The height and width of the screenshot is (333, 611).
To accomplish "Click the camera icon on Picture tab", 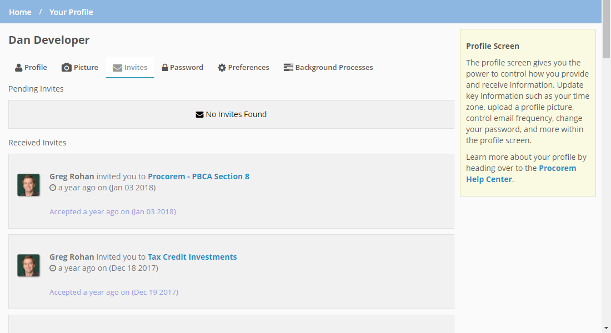I will (x=67, y=68).
